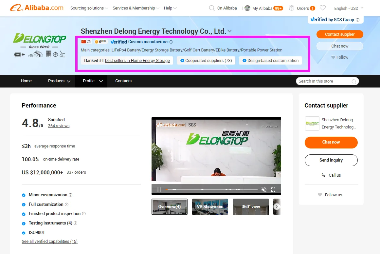Click the Orders clipboard icon
380x254 pixels.
[292, 8]
